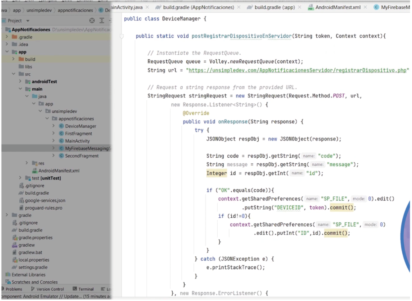The image size is (412, 301).
Task: Collapse the main source folder
Action: [x=20, y=89]
